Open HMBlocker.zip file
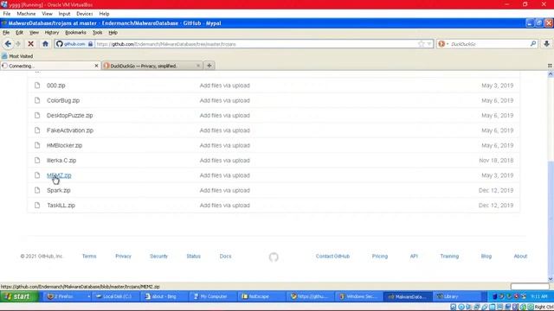 [64, 145]
